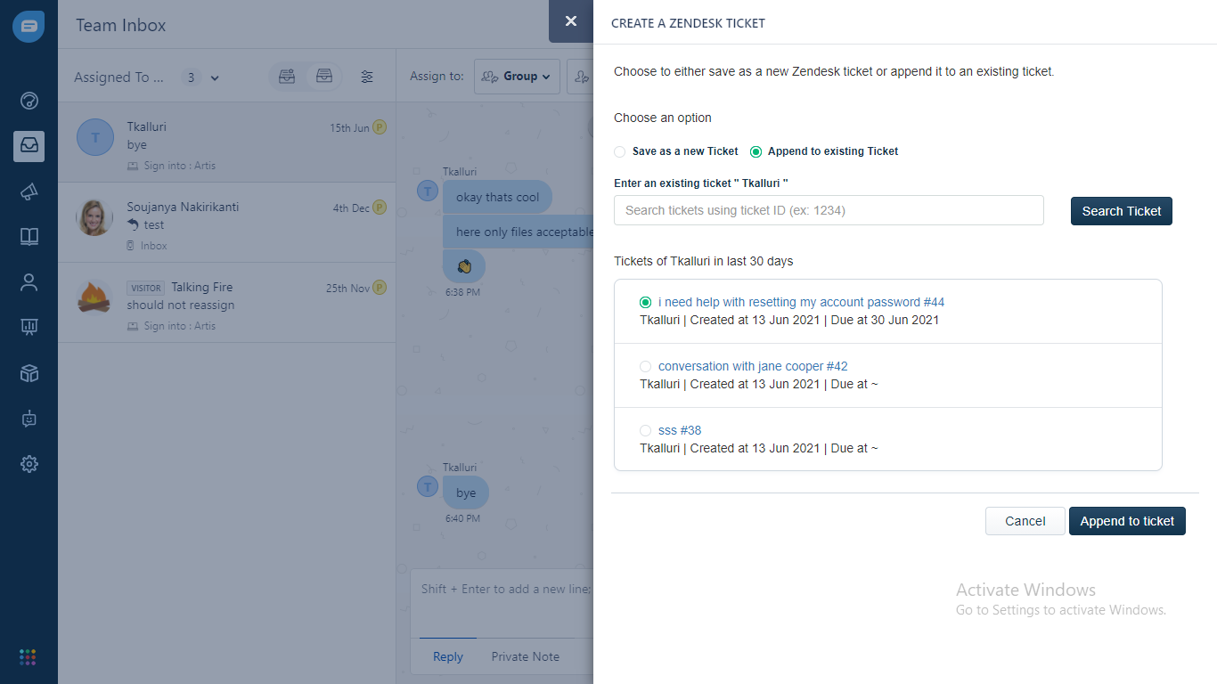Click the Search Ticket button
This screenshot has height=684, width=1217.
pos(1122,211)
